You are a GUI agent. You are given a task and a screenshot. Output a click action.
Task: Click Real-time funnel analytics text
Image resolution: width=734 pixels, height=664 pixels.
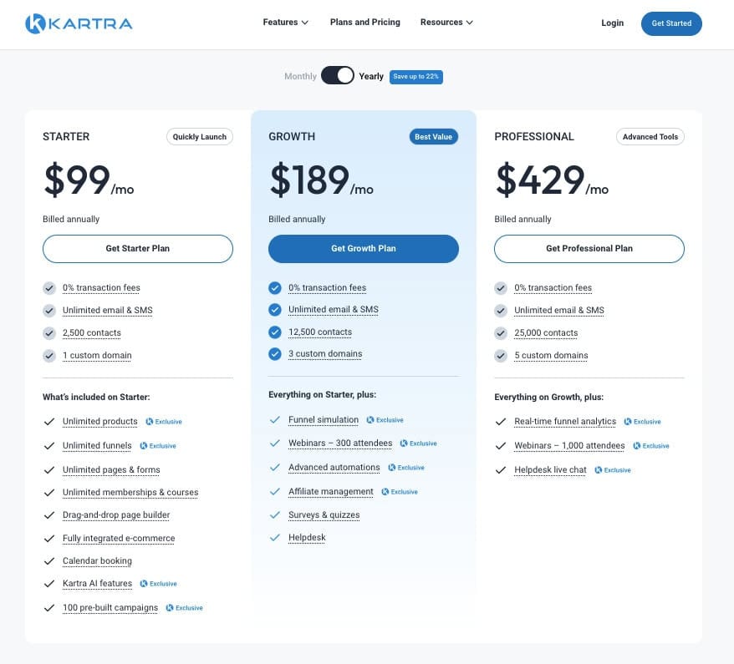click(x=565, y=421)
